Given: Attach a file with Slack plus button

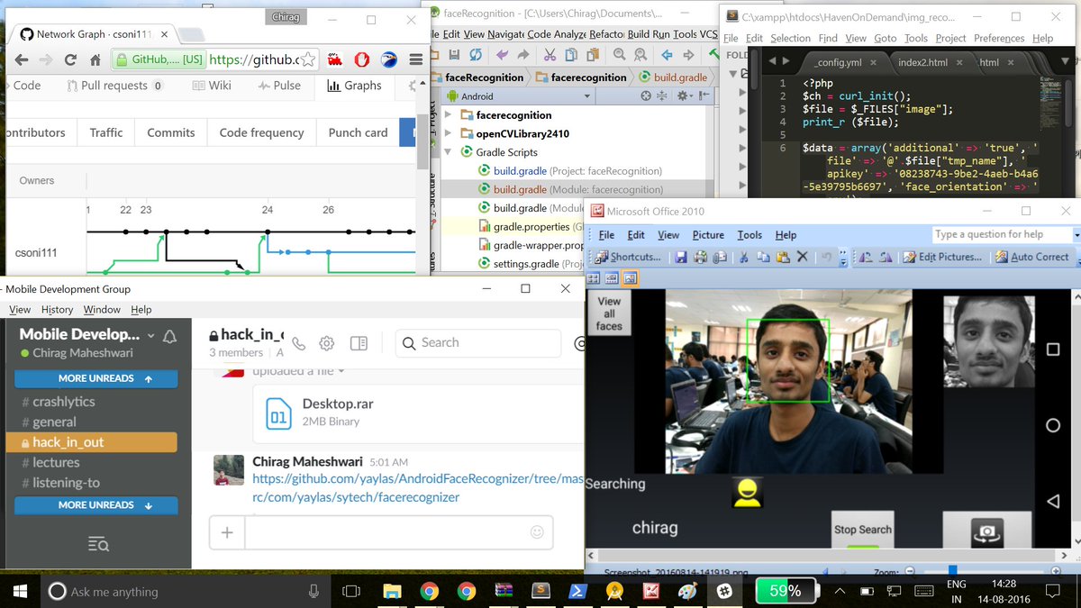Looking at the screenshot, I should pyautogui.click(x=227, y=532).
